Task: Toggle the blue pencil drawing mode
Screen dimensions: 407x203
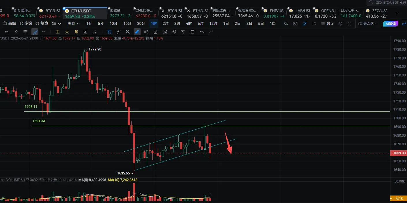Action: click(x=305, y=24)
